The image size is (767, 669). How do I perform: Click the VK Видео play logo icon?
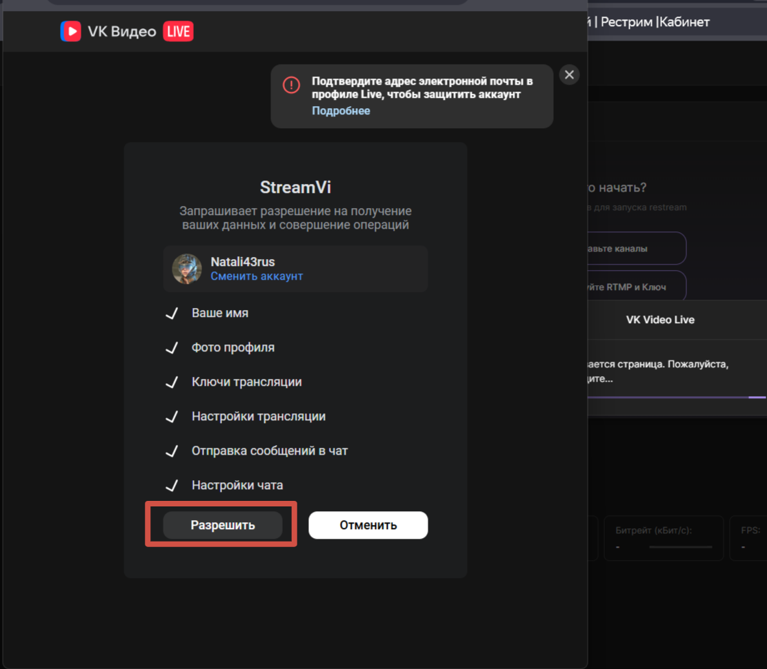70,31
